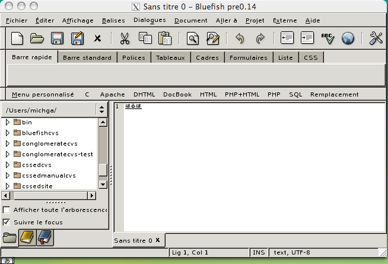Open the DHTML custom menu
The height and width of the screenshot is (264, 388).
click(144, 94)
